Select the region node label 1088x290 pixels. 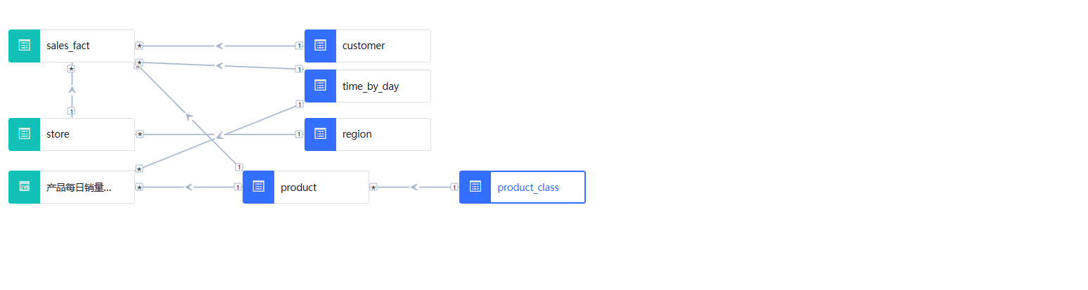pos(357,134)
